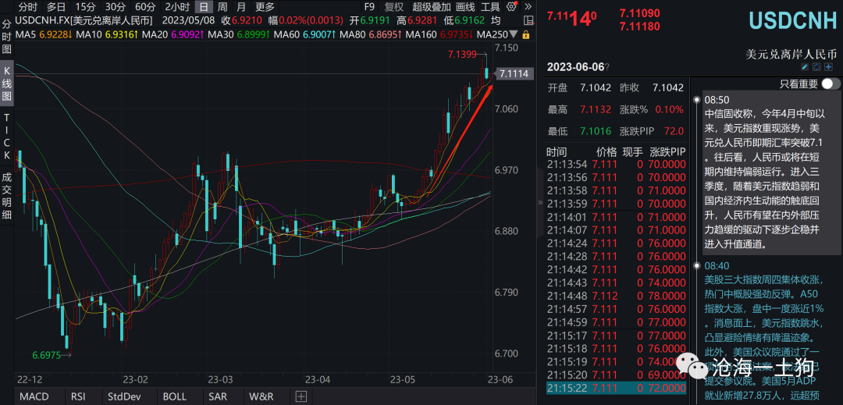Click the F9 button
This screenshot has height=405, width=843.
coord(368,7)
